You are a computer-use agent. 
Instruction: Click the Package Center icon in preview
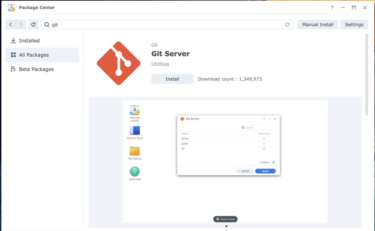click(135, 110)
